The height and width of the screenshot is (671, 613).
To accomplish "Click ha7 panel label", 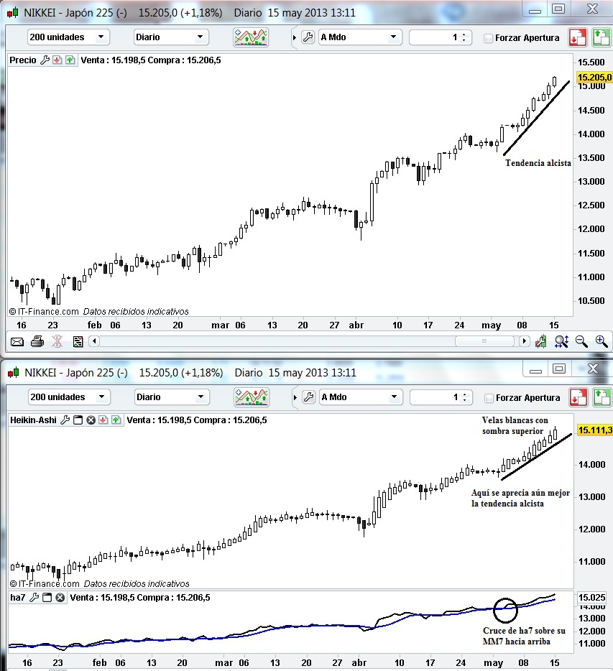I will click(x=18, y=598).
